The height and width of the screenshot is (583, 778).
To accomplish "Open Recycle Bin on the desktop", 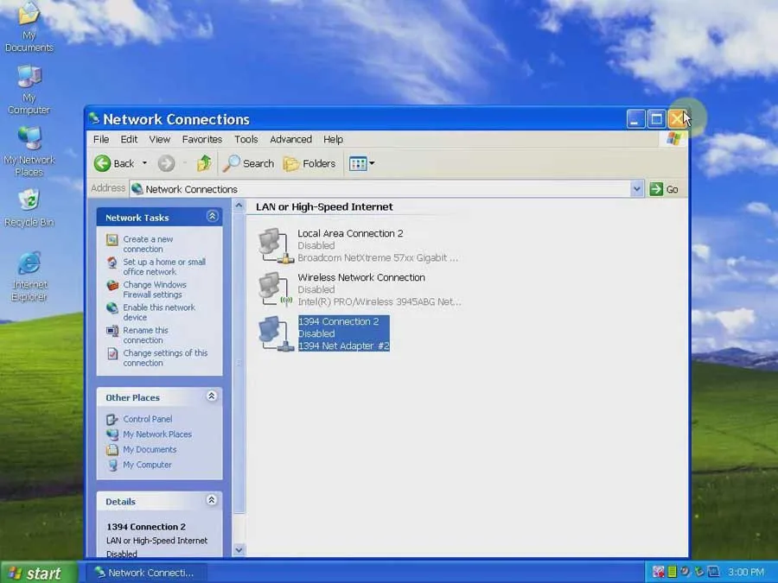I will coord(29,201).
